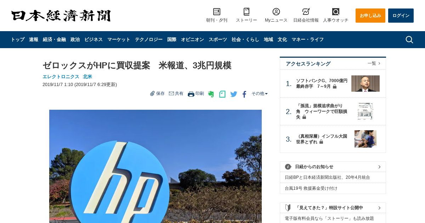Screen dimensions: 425x223
Task: Open the テクノロジー navigation tab
Action: (x=149, y=40)
